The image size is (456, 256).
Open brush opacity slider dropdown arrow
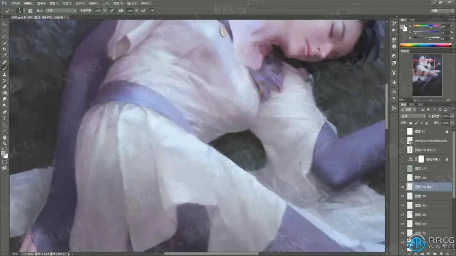point(105,11)
